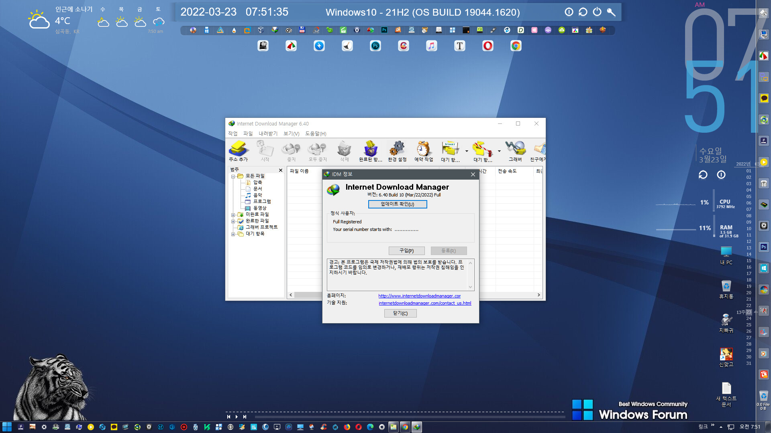Click file list horizontal scroll left arrow
Image resolution: width=771 pixels, height=433 pixels.
[x=291, y=295]
